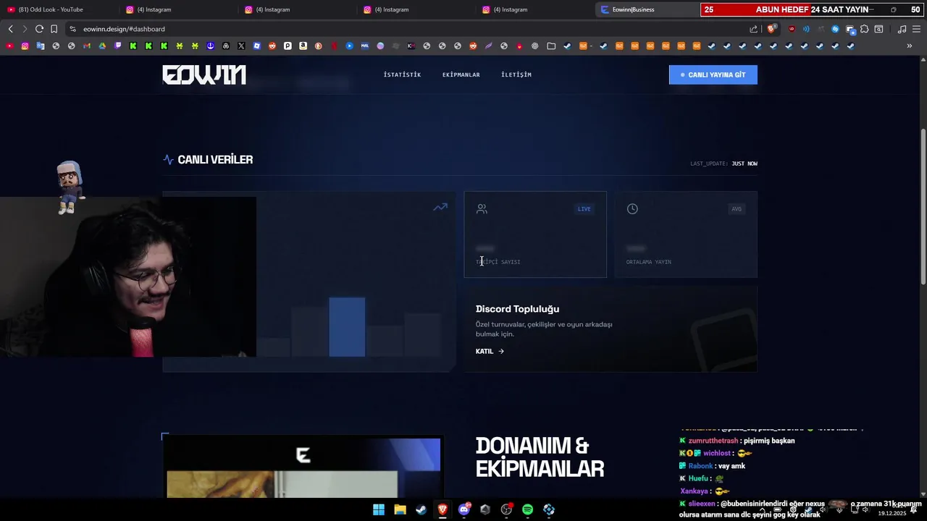Image resolution: width=927 pixels, height=521 pixels.
Task: Open Spotify from taskbar
Action: [527, 509]
